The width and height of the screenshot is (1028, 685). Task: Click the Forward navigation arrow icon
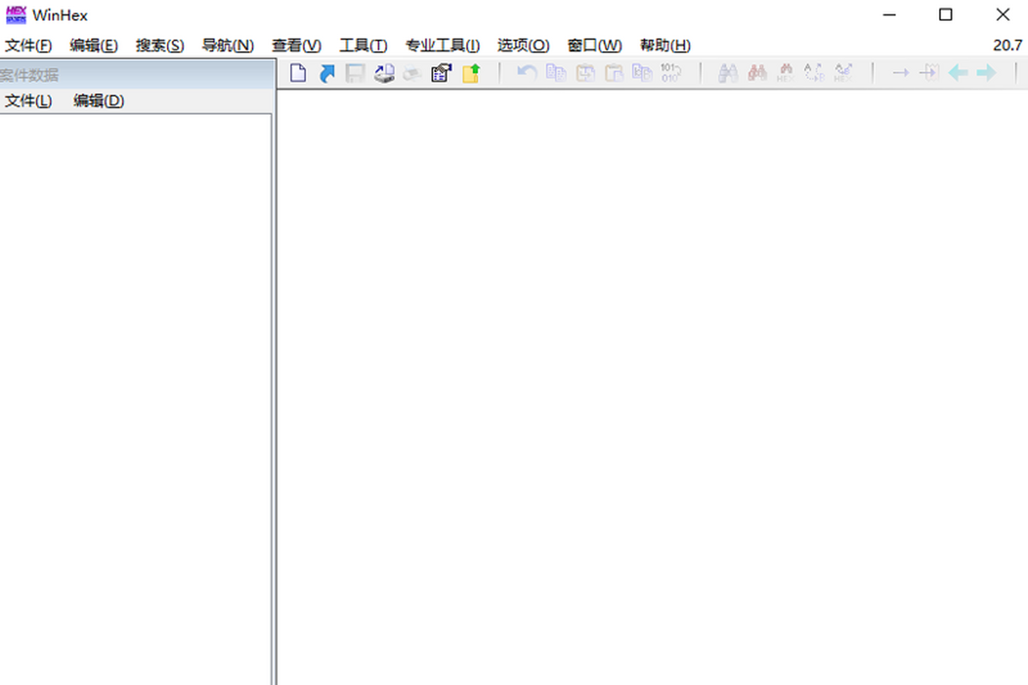pyautogui.click(x=987, y=74)
